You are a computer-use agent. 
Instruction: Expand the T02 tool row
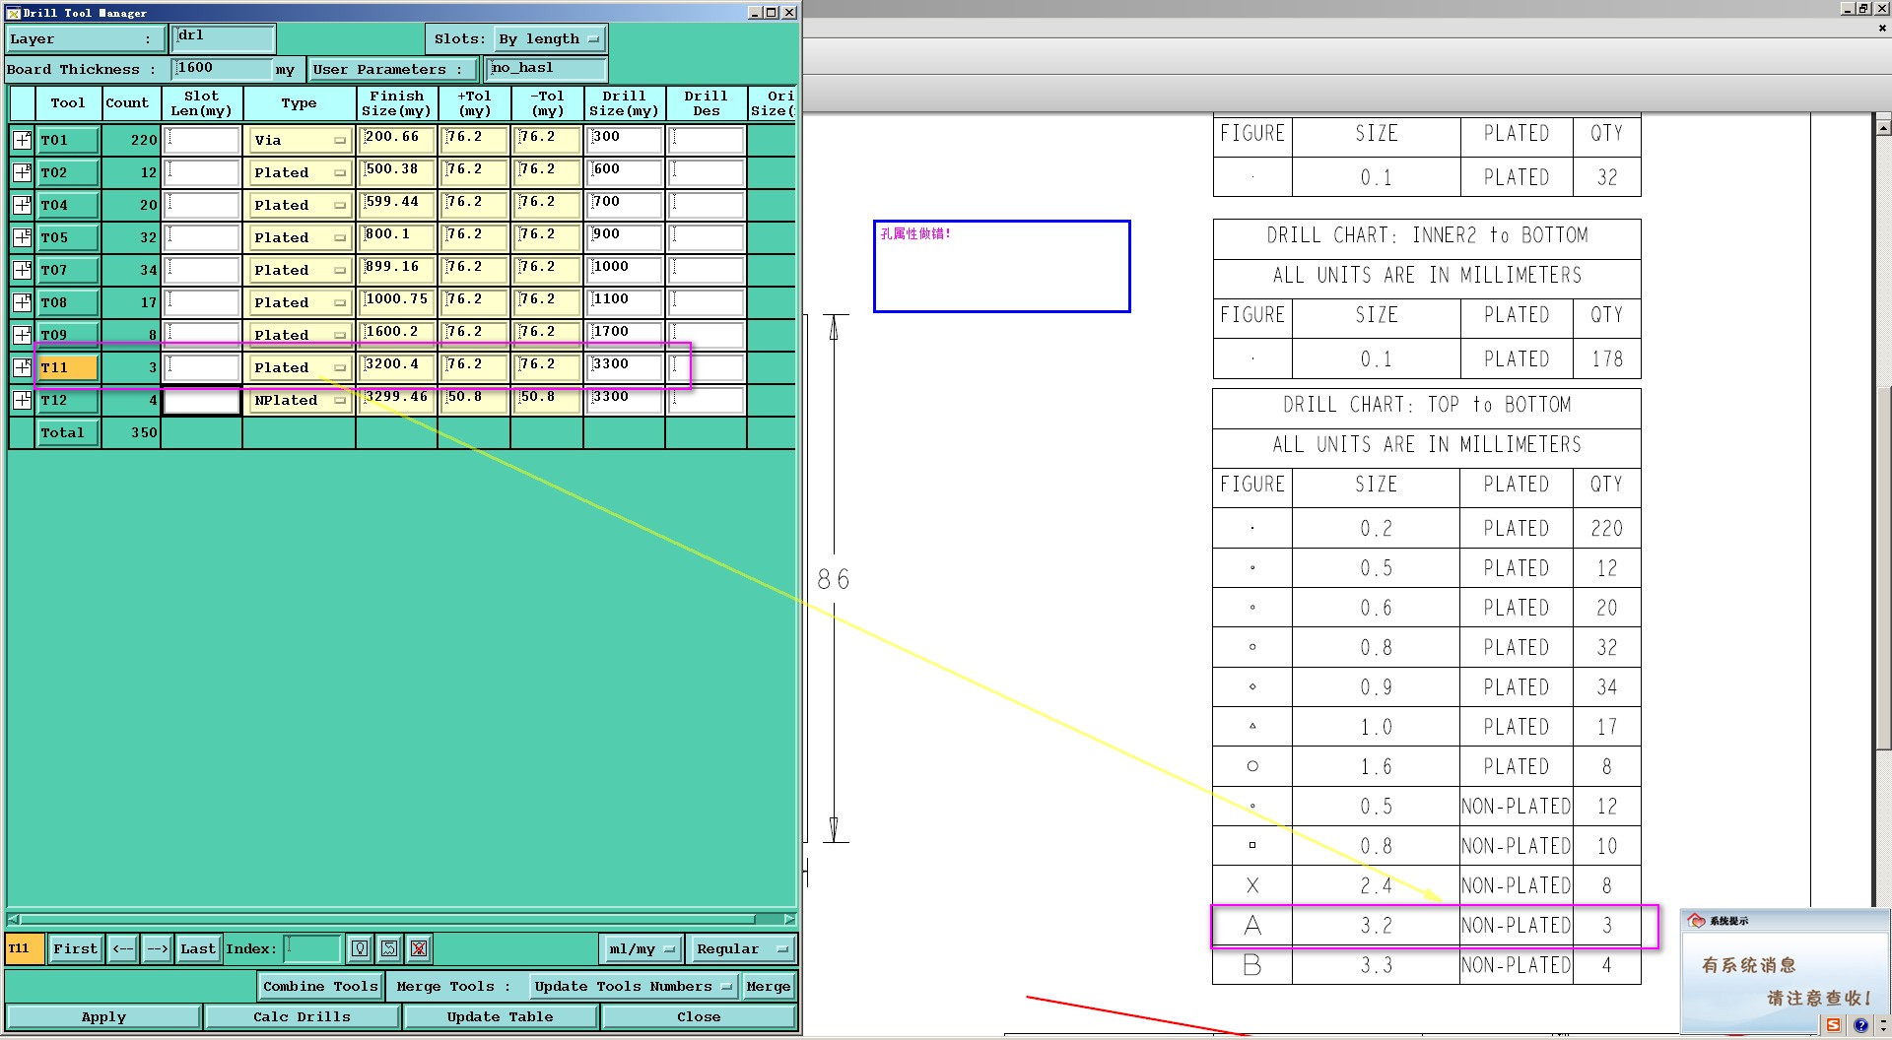22,172
